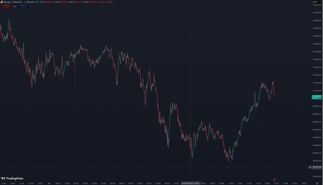This screenshot has width=323, height=185.
Task: Click the 93 000,00 price scale label
Action: coord(317,20)
